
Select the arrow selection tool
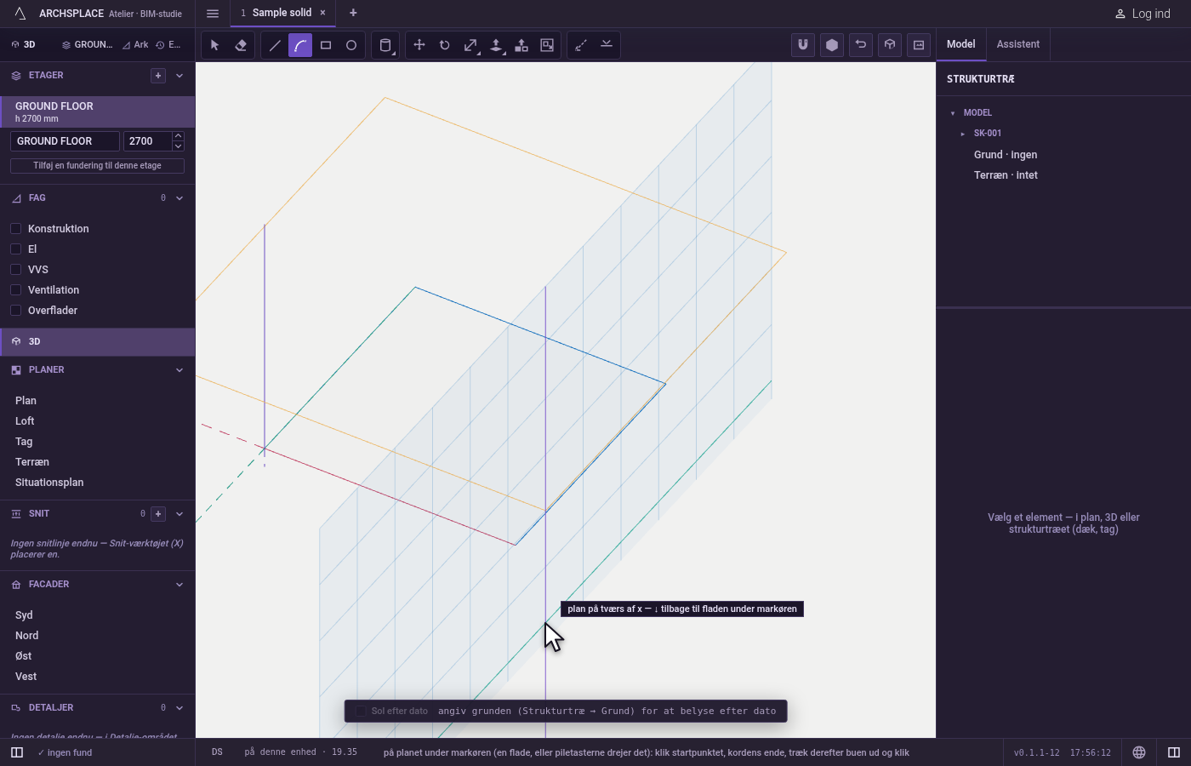pos(215,45)
